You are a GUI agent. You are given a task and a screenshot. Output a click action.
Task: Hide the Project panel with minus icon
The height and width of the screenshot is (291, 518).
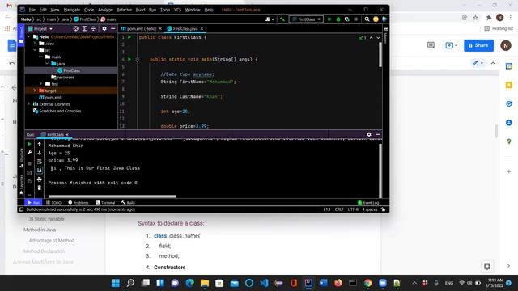coord(113,29)
